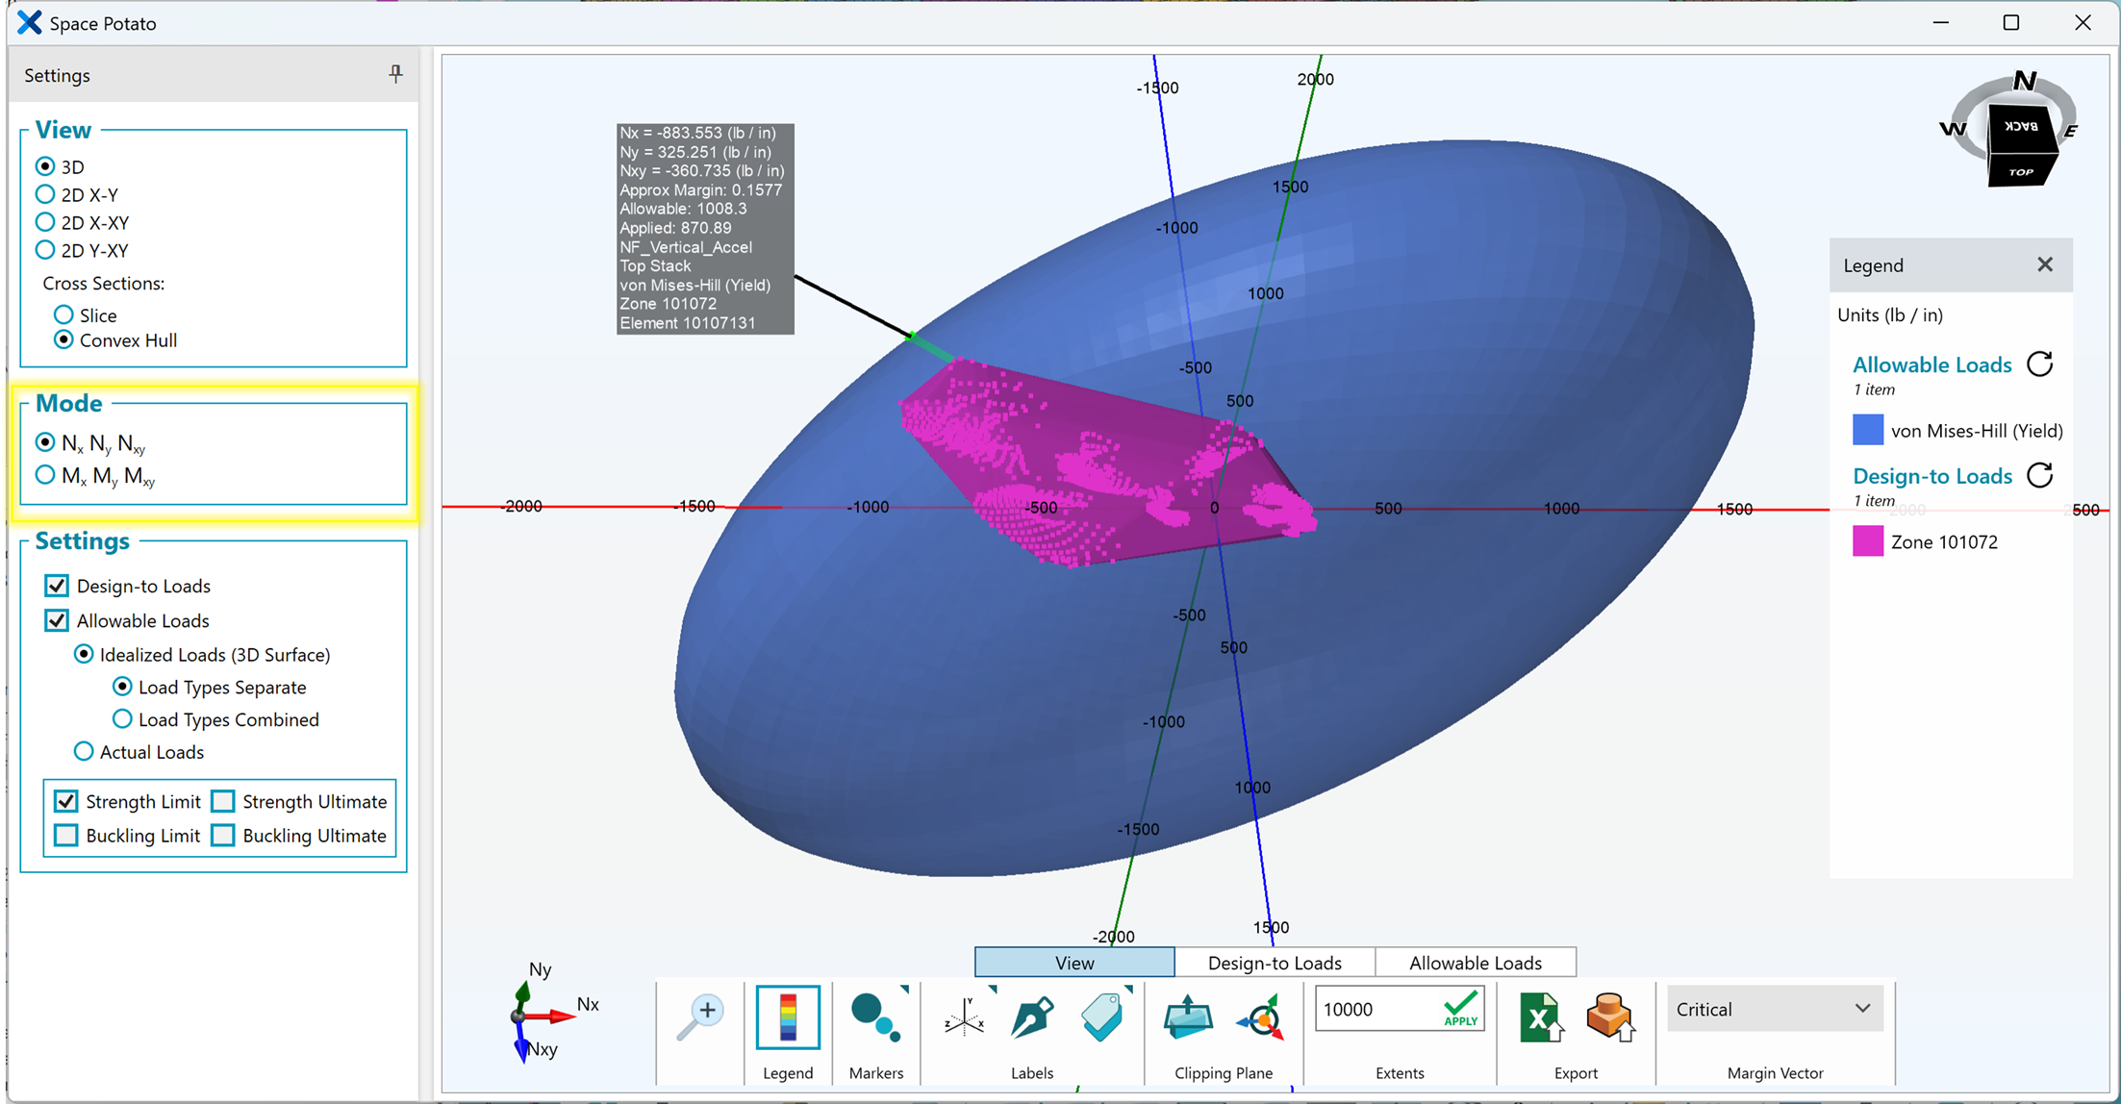Switch to the Allowable Loads tab

coord(1476,963)
